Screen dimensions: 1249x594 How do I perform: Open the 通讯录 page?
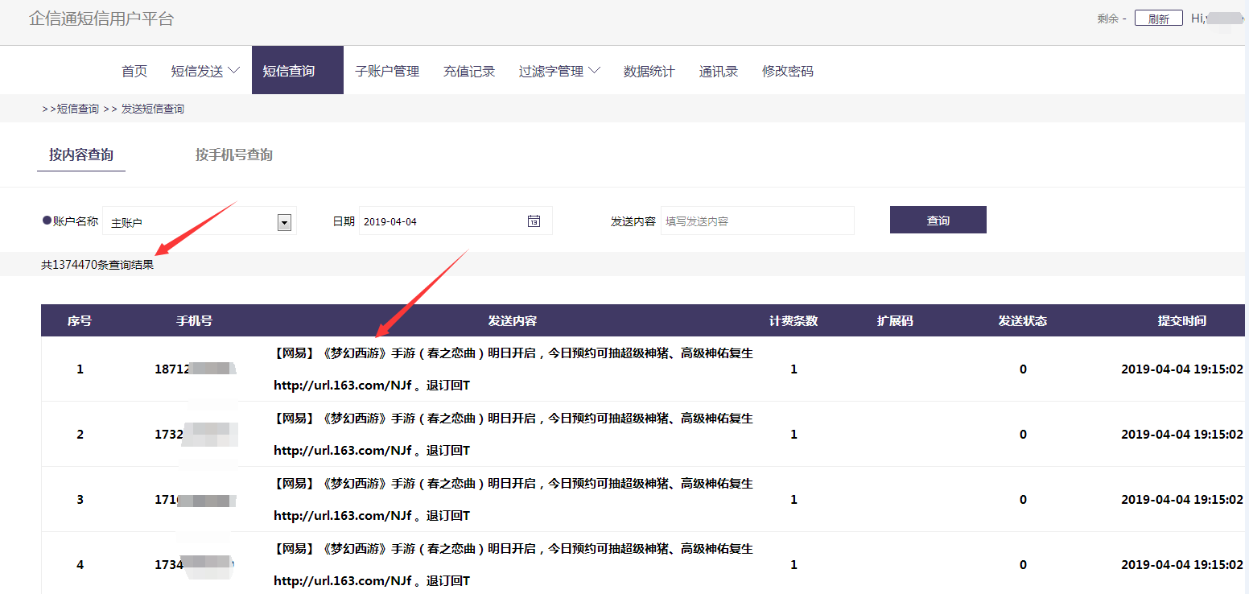pyautogui.click(x=719, y=71)
